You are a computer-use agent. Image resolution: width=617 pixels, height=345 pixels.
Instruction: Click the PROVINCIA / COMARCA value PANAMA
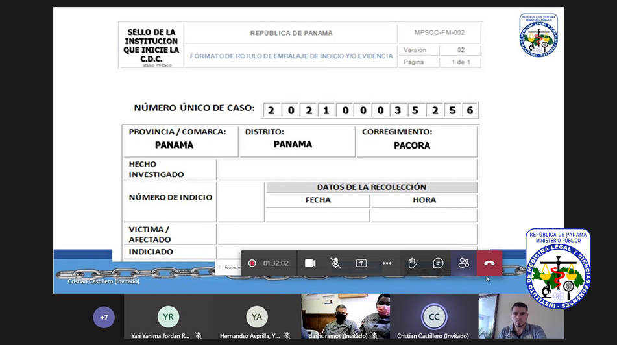[x=174, y=145]
